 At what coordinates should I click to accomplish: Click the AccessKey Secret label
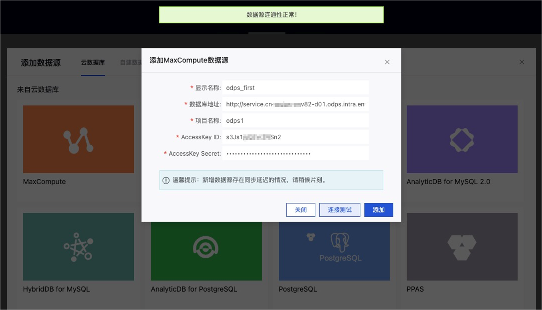(195, 153)
